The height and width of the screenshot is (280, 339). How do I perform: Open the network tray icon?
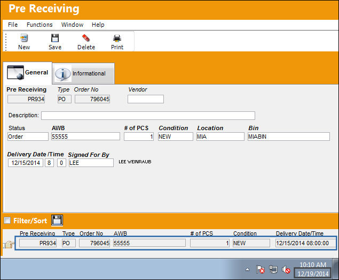coord(273,269)
